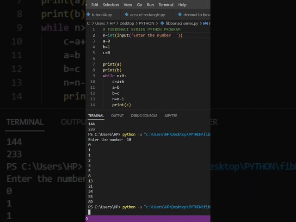Image resolution: width=296 pixels, height=222 pixels.
Task: Switch to area of rectangle.py tab
Action: [x=148, y=15]
